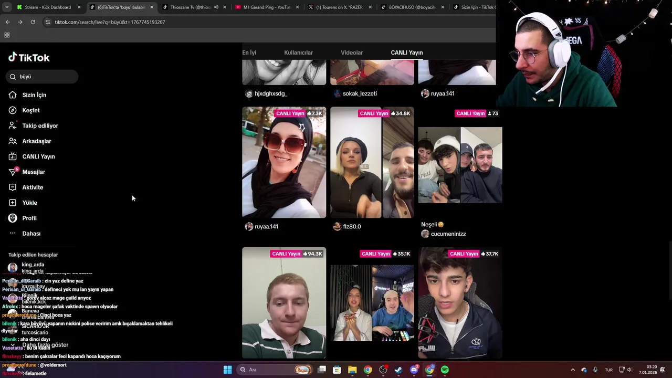This screenshot has height=378, width=672.
Task: Open the browser apps grid icon
Action: [x=7, y=35]
